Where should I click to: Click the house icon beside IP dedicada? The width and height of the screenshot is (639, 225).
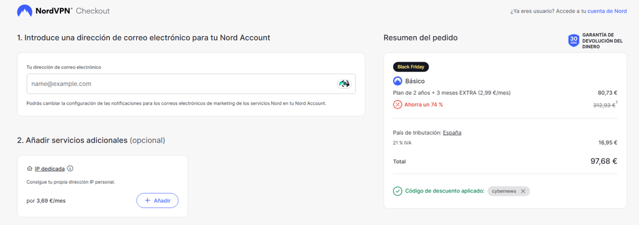pos(29,168)
